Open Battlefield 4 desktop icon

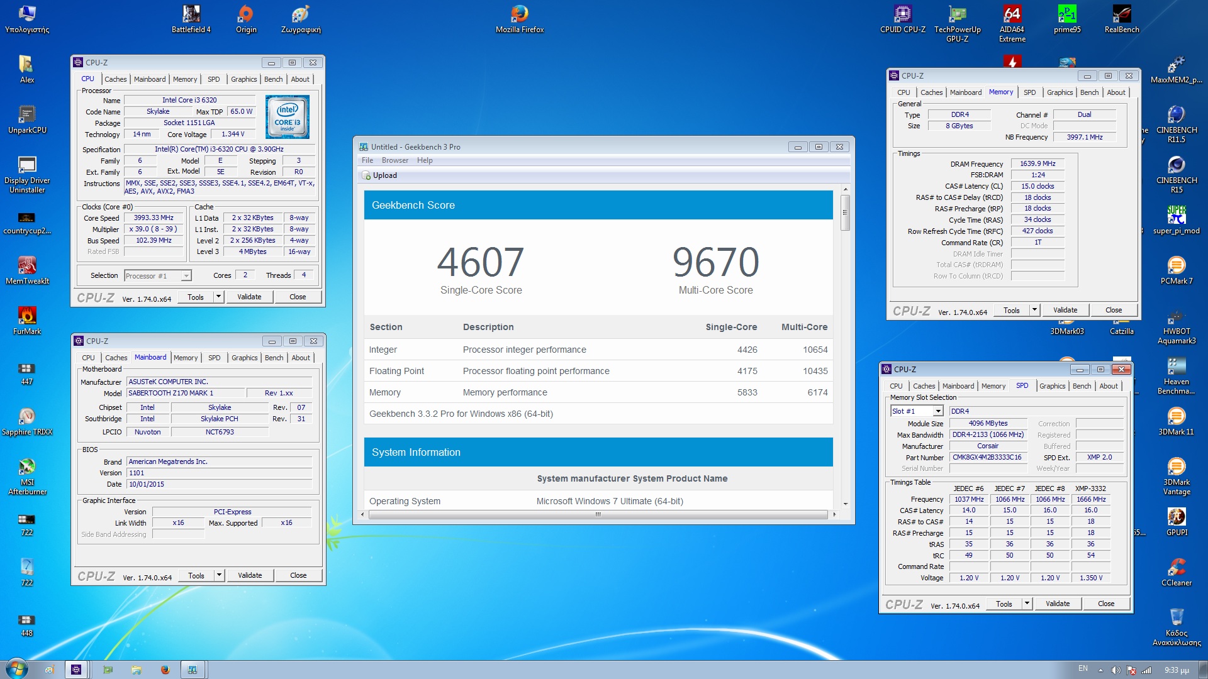coord(191,19)
